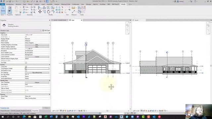Click the Create Assembly icon
This screenshot has height=119, width=212.
[x=79, y=8]
